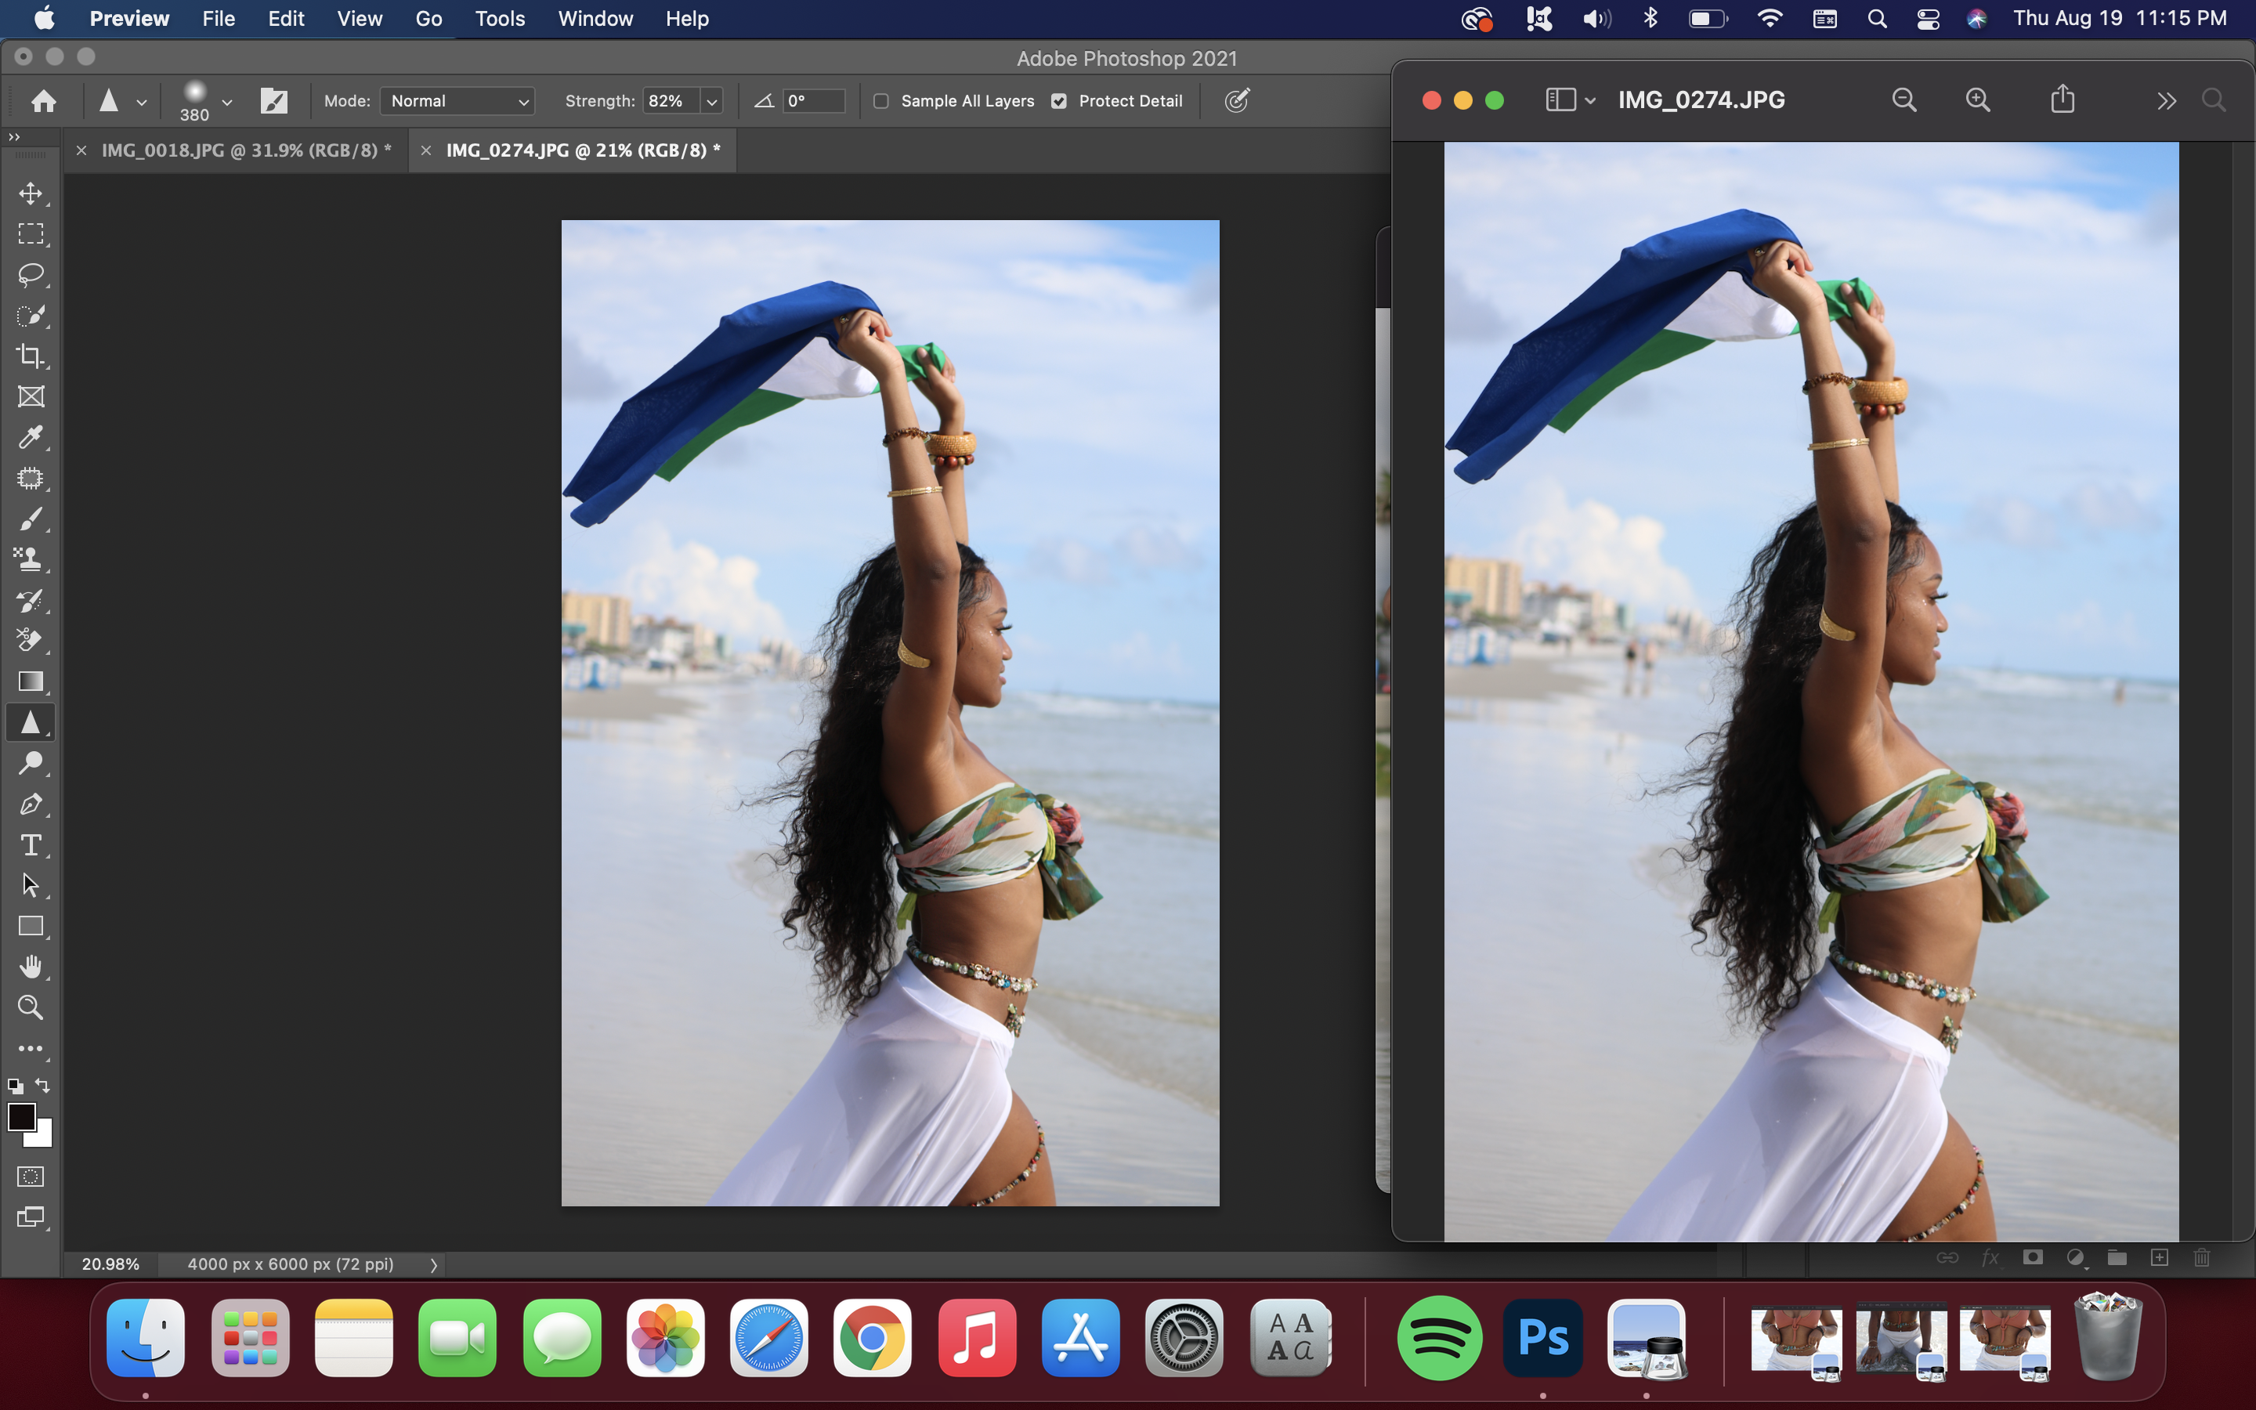This screenshot has width=2256, height=1410.
Task: Open the Tools menu in menu bar
Action: click(x=500, y=19)
